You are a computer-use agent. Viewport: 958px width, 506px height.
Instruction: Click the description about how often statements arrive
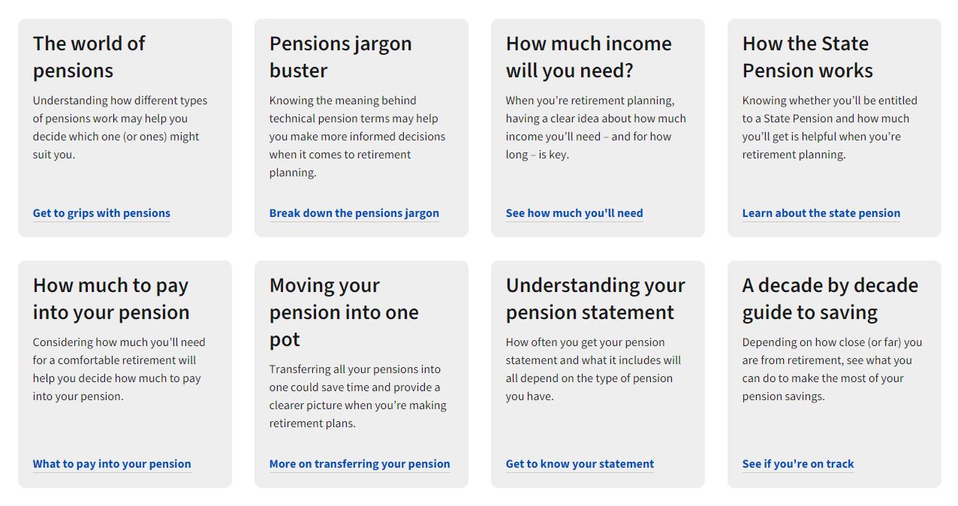(x=593, y=369)
